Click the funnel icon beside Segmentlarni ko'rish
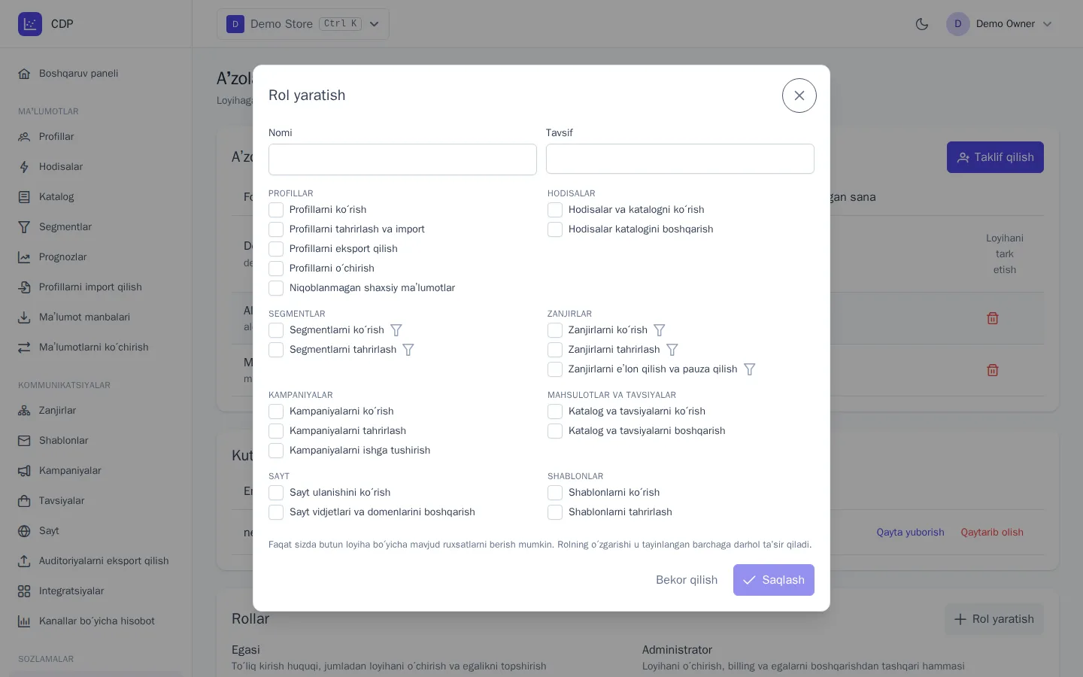 pyautogui.click(x=396, y=330)
